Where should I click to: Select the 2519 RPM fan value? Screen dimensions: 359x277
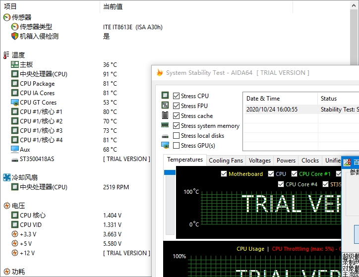point(116,187)
